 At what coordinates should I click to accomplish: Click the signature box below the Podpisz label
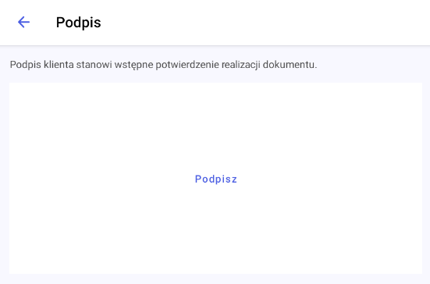pos(215,230)
